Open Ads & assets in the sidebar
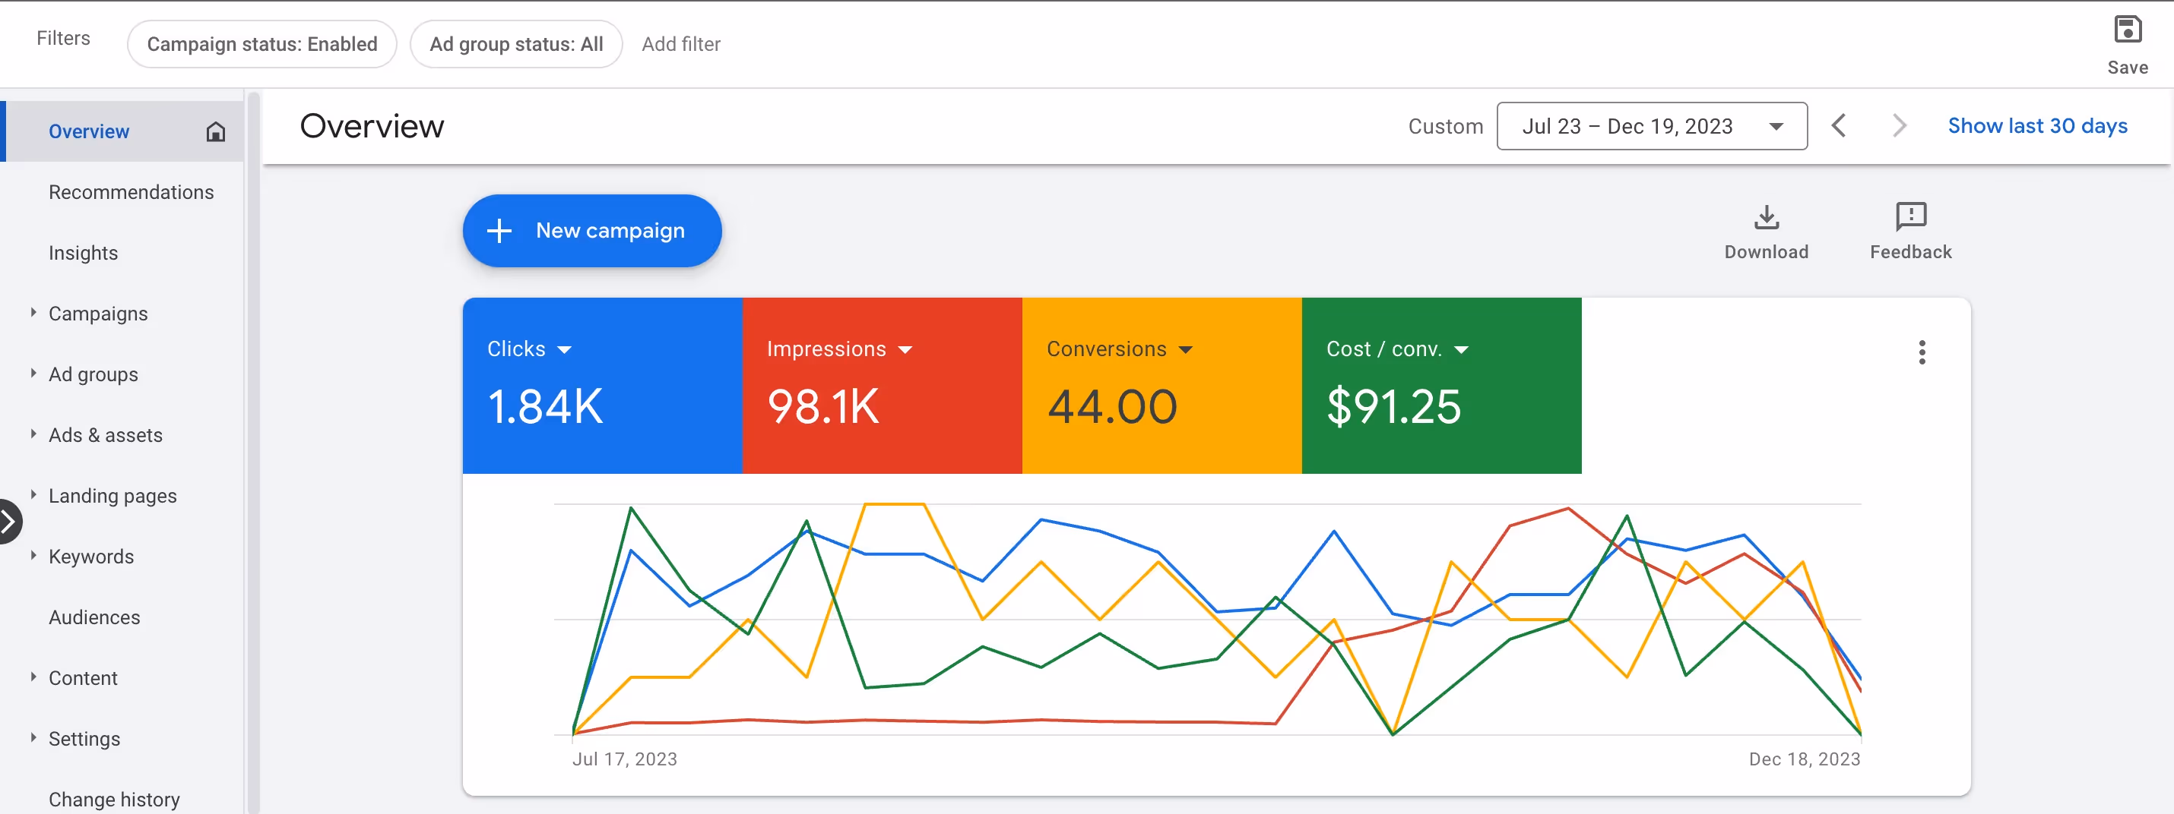The width and height of the screenshot is (2174, 814). coord(106,435)
